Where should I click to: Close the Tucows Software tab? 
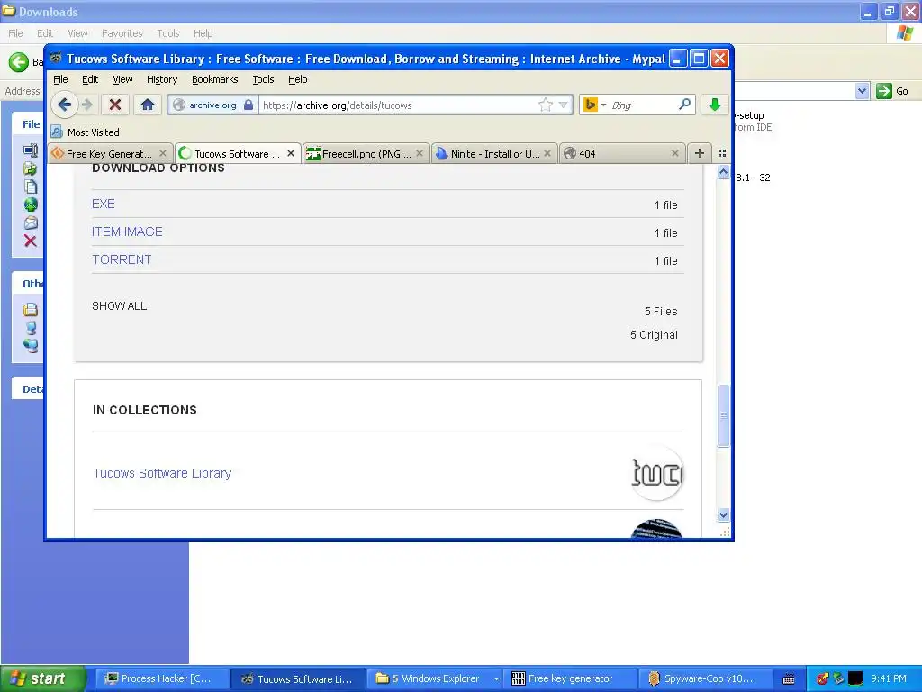[x=291, y=153]
